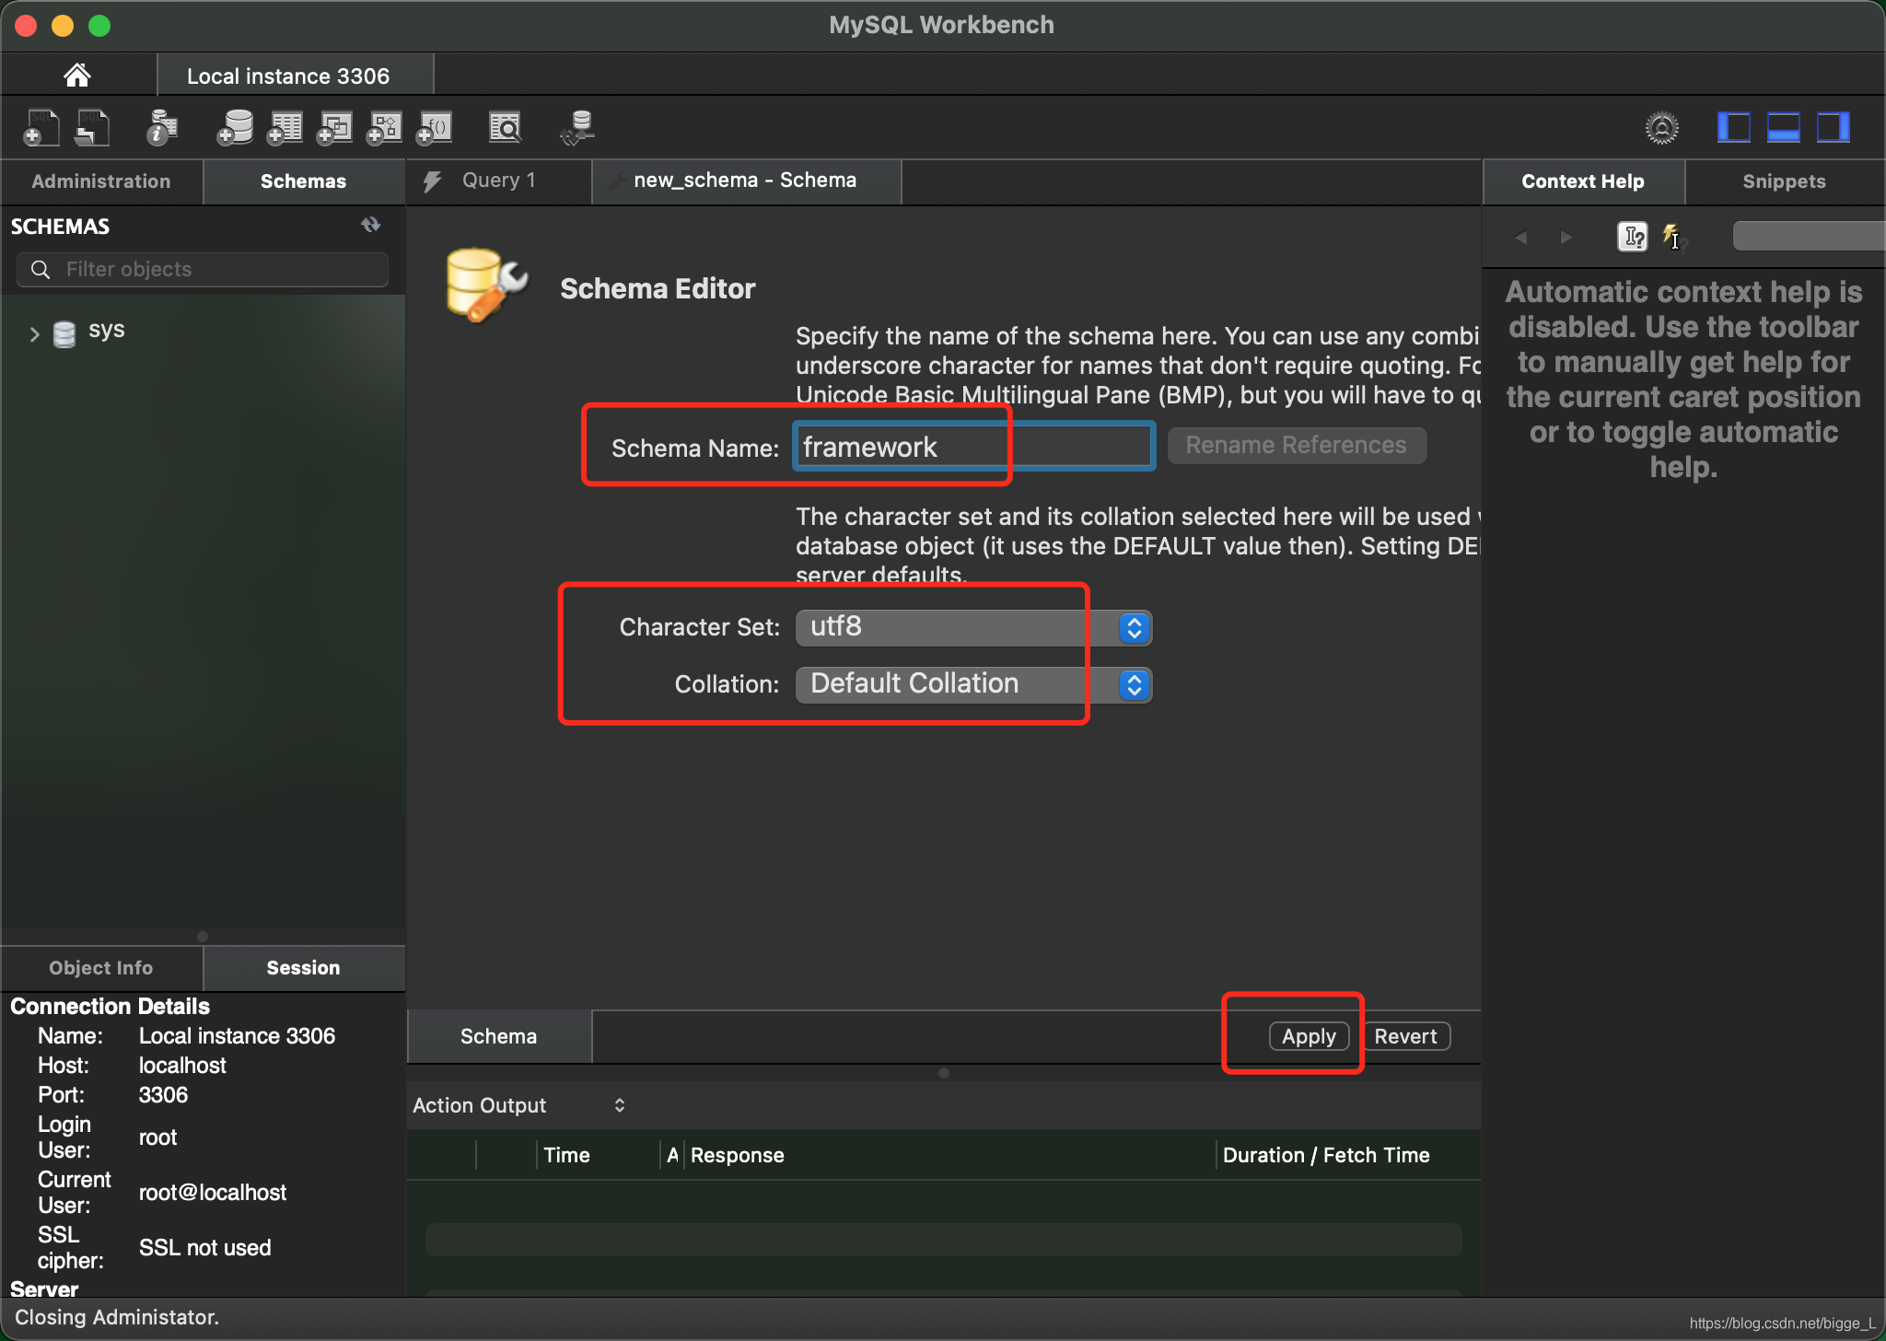Switch to the Query 1 tab
1886x1341 pixels.
pyautogui.click(x=501, y=180)
